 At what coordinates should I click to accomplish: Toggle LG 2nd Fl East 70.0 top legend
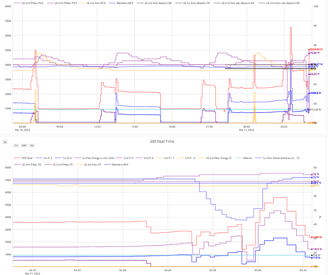pyautogui.click(x=28, y=3)
